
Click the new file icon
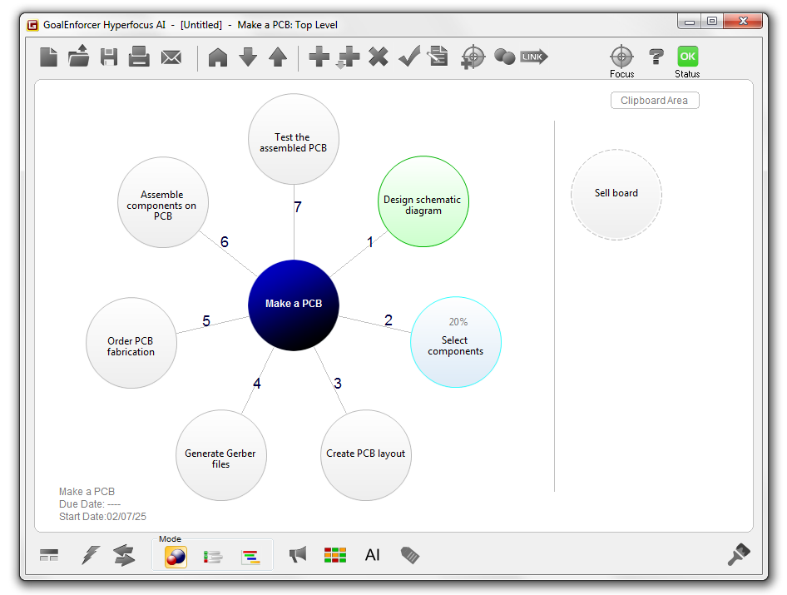tap(49, 57)
